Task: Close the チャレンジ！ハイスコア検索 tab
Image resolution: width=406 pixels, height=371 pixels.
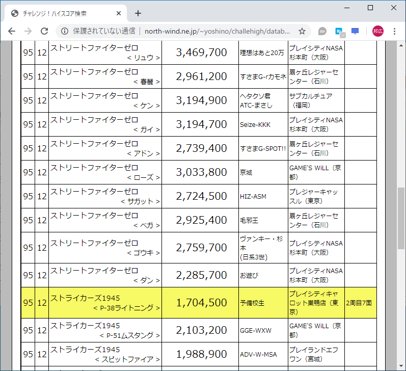Action: coord(119,13)
